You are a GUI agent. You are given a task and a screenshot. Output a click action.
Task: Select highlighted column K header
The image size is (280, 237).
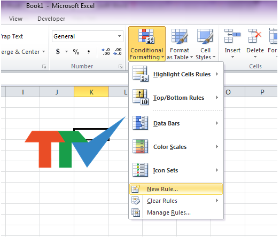click(x=91, y=92)
